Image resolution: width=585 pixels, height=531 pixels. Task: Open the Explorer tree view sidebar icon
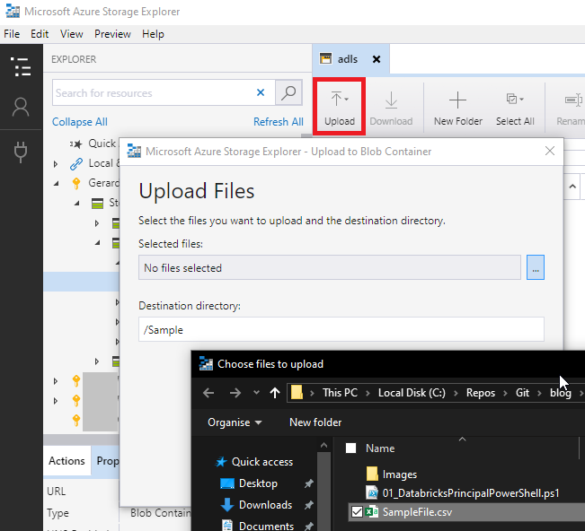(x=21, y=67)
